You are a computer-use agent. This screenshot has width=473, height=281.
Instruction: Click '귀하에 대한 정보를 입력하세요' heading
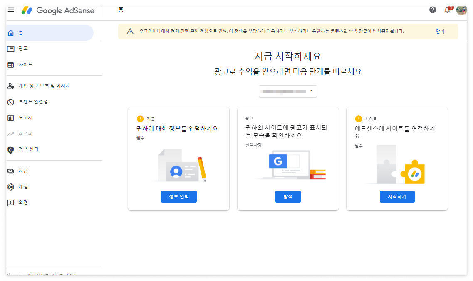177,129
